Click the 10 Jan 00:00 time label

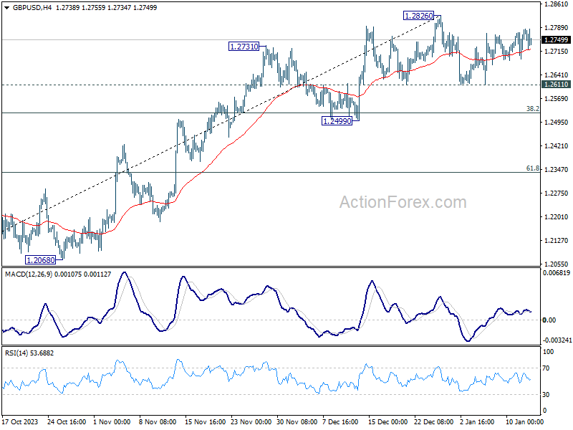click(x=524, y=422)
